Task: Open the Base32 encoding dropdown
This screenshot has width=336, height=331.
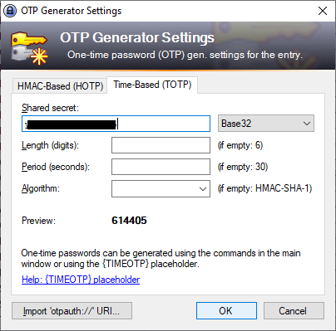Action: 266,124
